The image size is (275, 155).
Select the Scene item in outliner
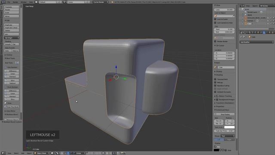pyautogui.click(x=247, y=9)
